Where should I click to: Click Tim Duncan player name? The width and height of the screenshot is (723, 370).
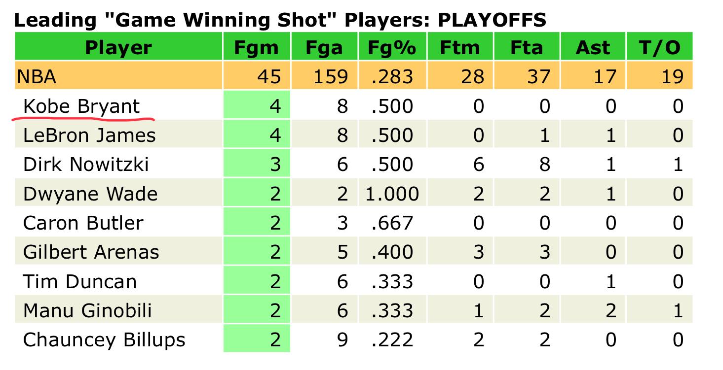coord(80,282)
